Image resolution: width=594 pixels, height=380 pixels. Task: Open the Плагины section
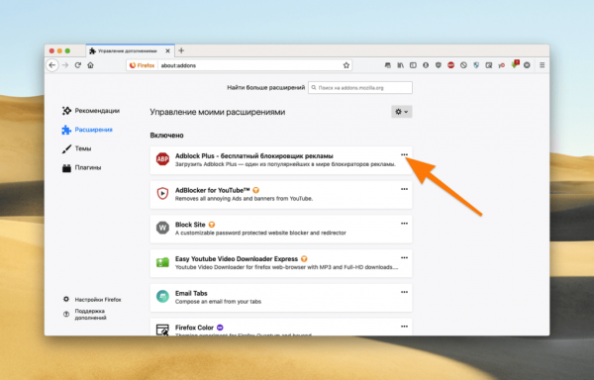point(82,167)
